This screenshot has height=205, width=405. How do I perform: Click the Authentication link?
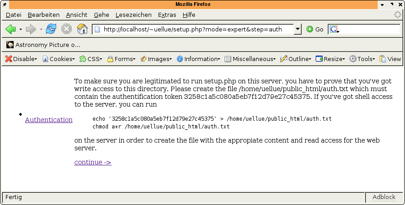tap(48, 120)
